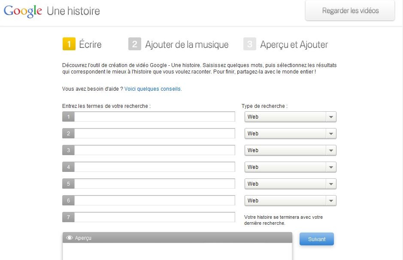Click the step 3 number icon
This screenshot has height=260, width=403.
(250, 44)
